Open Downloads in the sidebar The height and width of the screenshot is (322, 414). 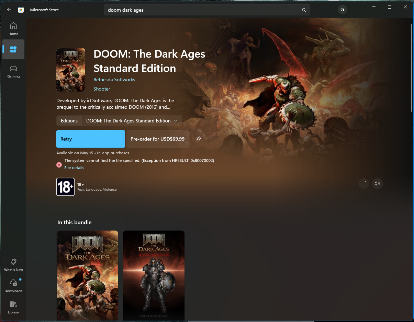[x=13, y=286]
